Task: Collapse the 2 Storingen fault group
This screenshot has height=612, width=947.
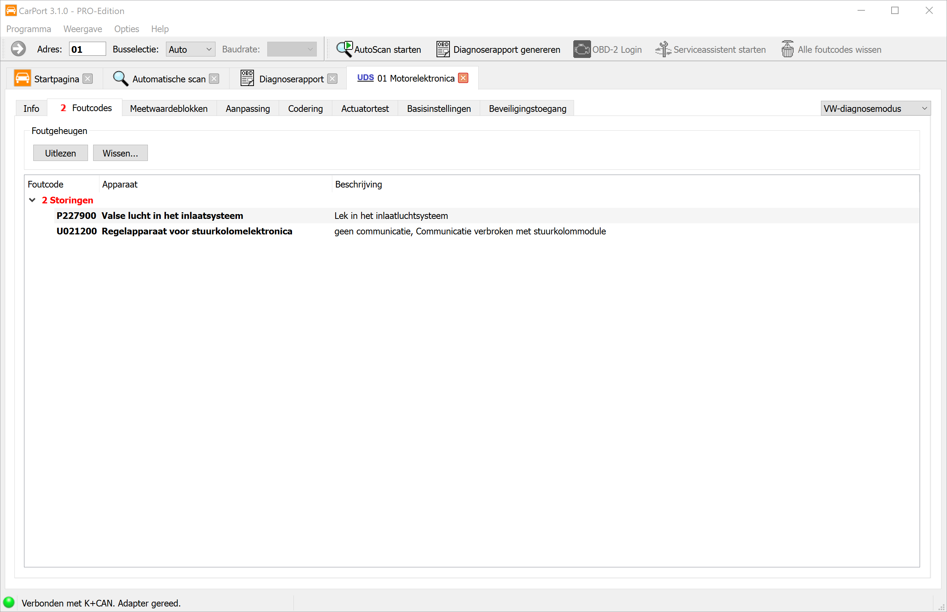Action: point(32,200)
